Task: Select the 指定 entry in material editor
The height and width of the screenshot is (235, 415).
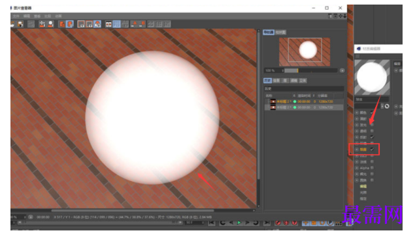Action: (x=363, y=199)
